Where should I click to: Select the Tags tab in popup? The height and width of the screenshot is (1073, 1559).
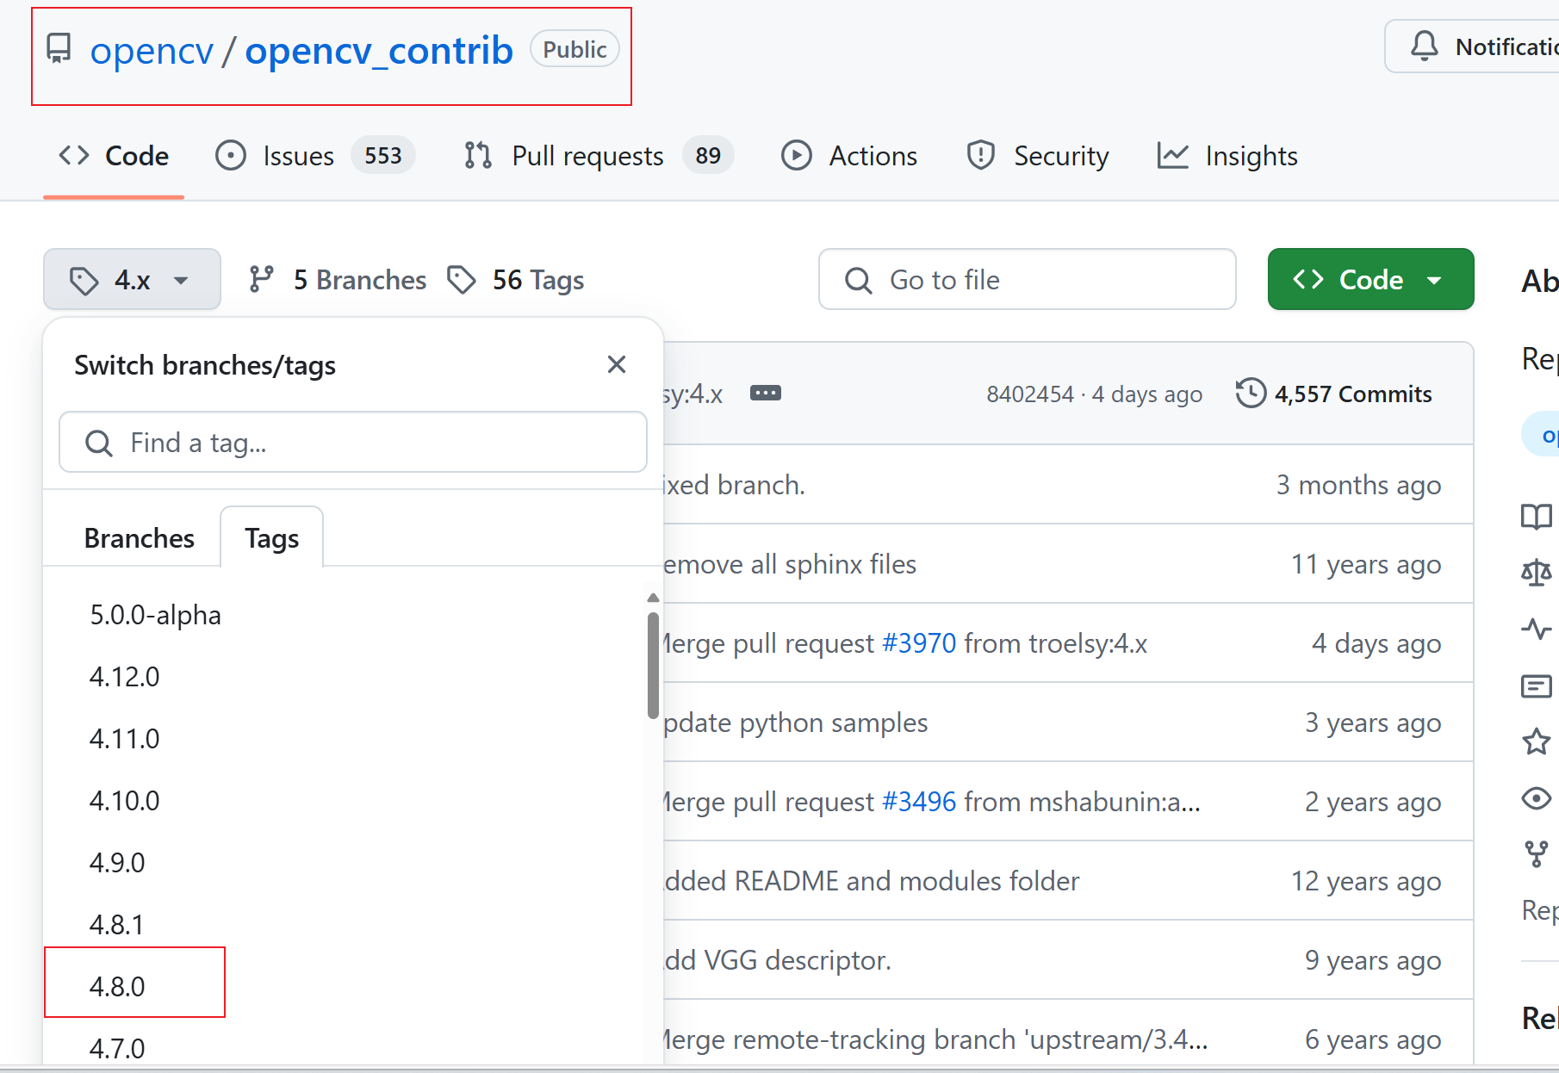click(272, 538)
